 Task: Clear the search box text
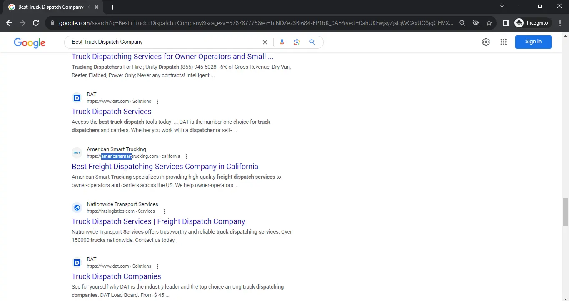point(265,42)
